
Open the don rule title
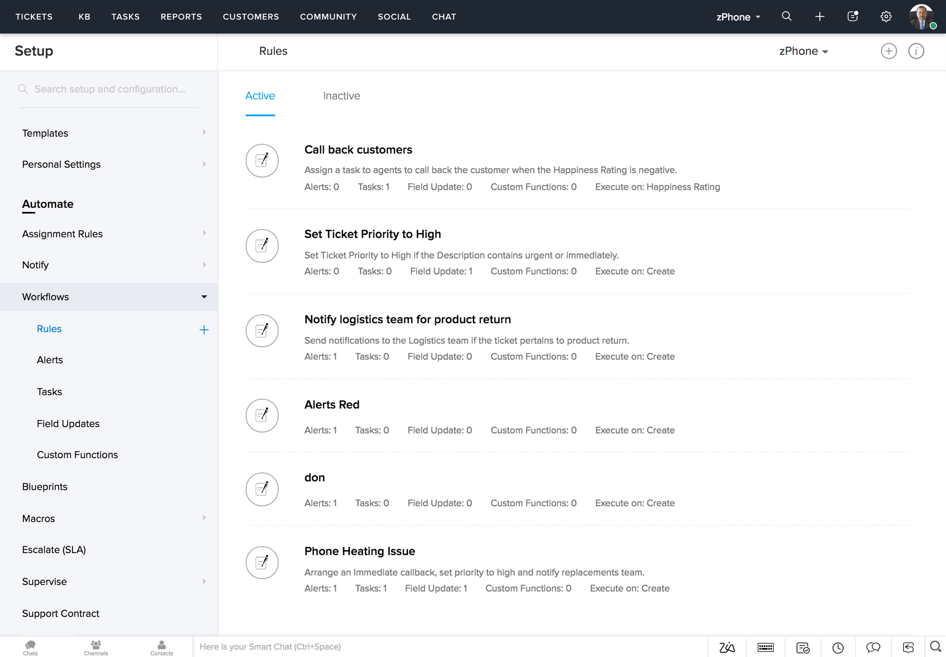(315, 478)
